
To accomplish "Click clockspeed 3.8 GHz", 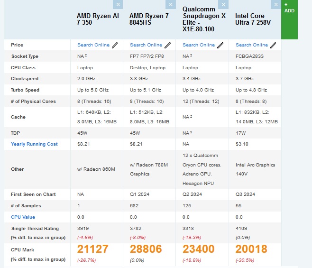I will pyautogui.click(x=139, y=79).
